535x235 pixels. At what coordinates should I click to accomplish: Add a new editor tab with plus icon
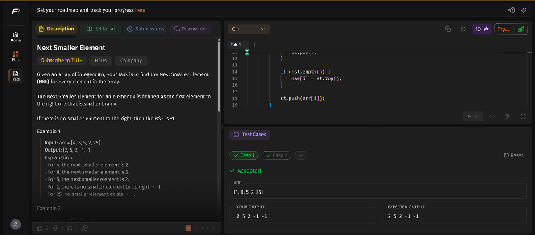coord(254,45)
